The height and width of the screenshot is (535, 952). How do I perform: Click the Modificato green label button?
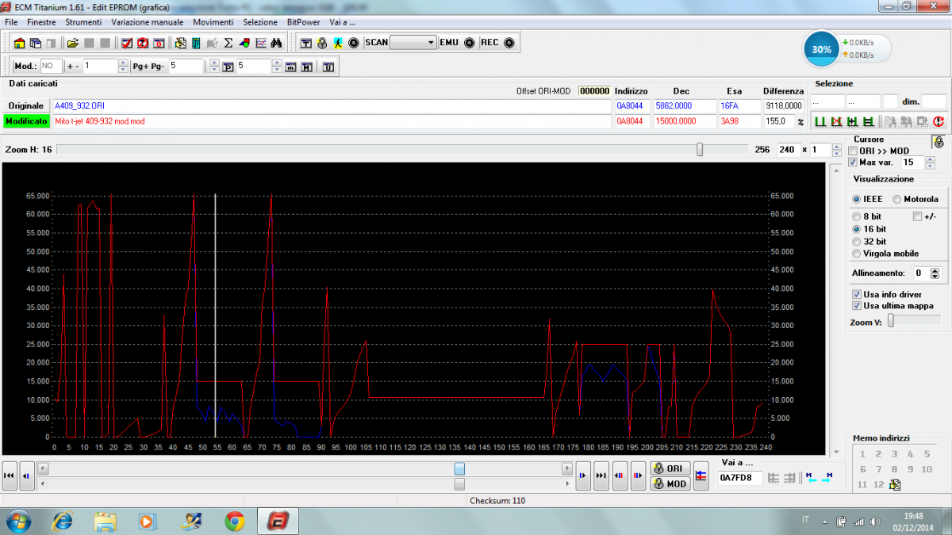click(x=25, y=121)
